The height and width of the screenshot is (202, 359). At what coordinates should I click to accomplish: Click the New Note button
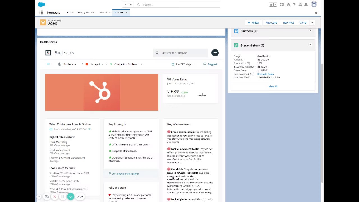288,23
